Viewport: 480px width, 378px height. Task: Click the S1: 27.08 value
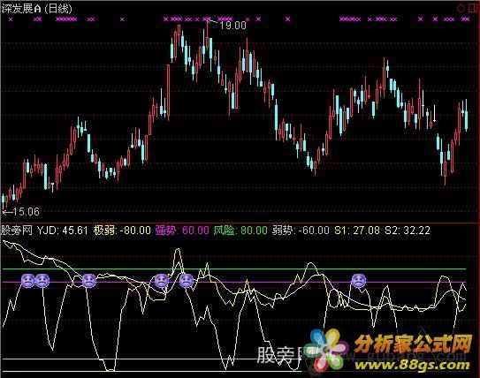357,231
